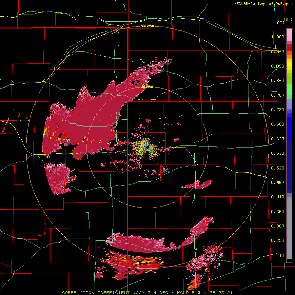
Task: Pick the 0.787 scale value
Action: pos(278,95)
